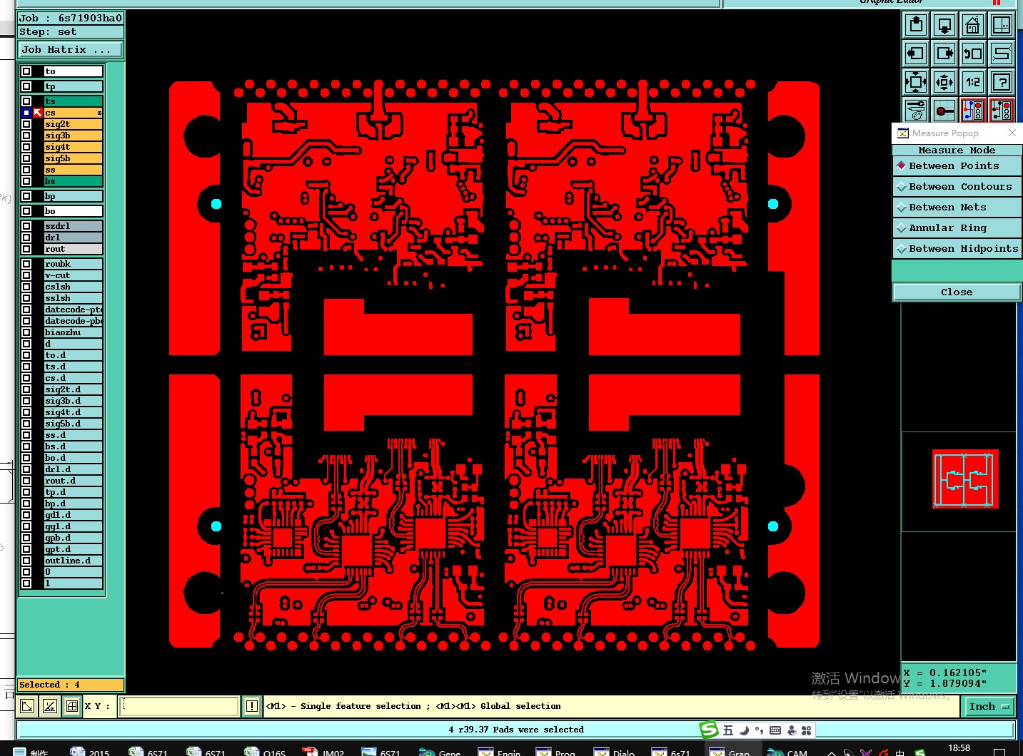Click the pan up view icon

tap(916, 25)
